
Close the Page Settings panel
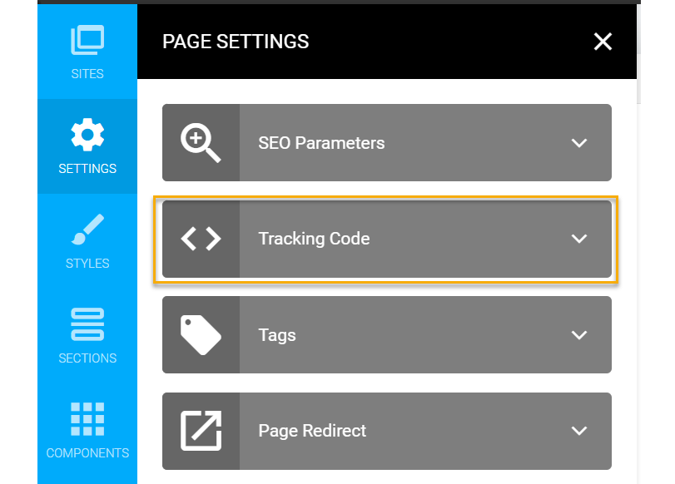pos(603,42)
